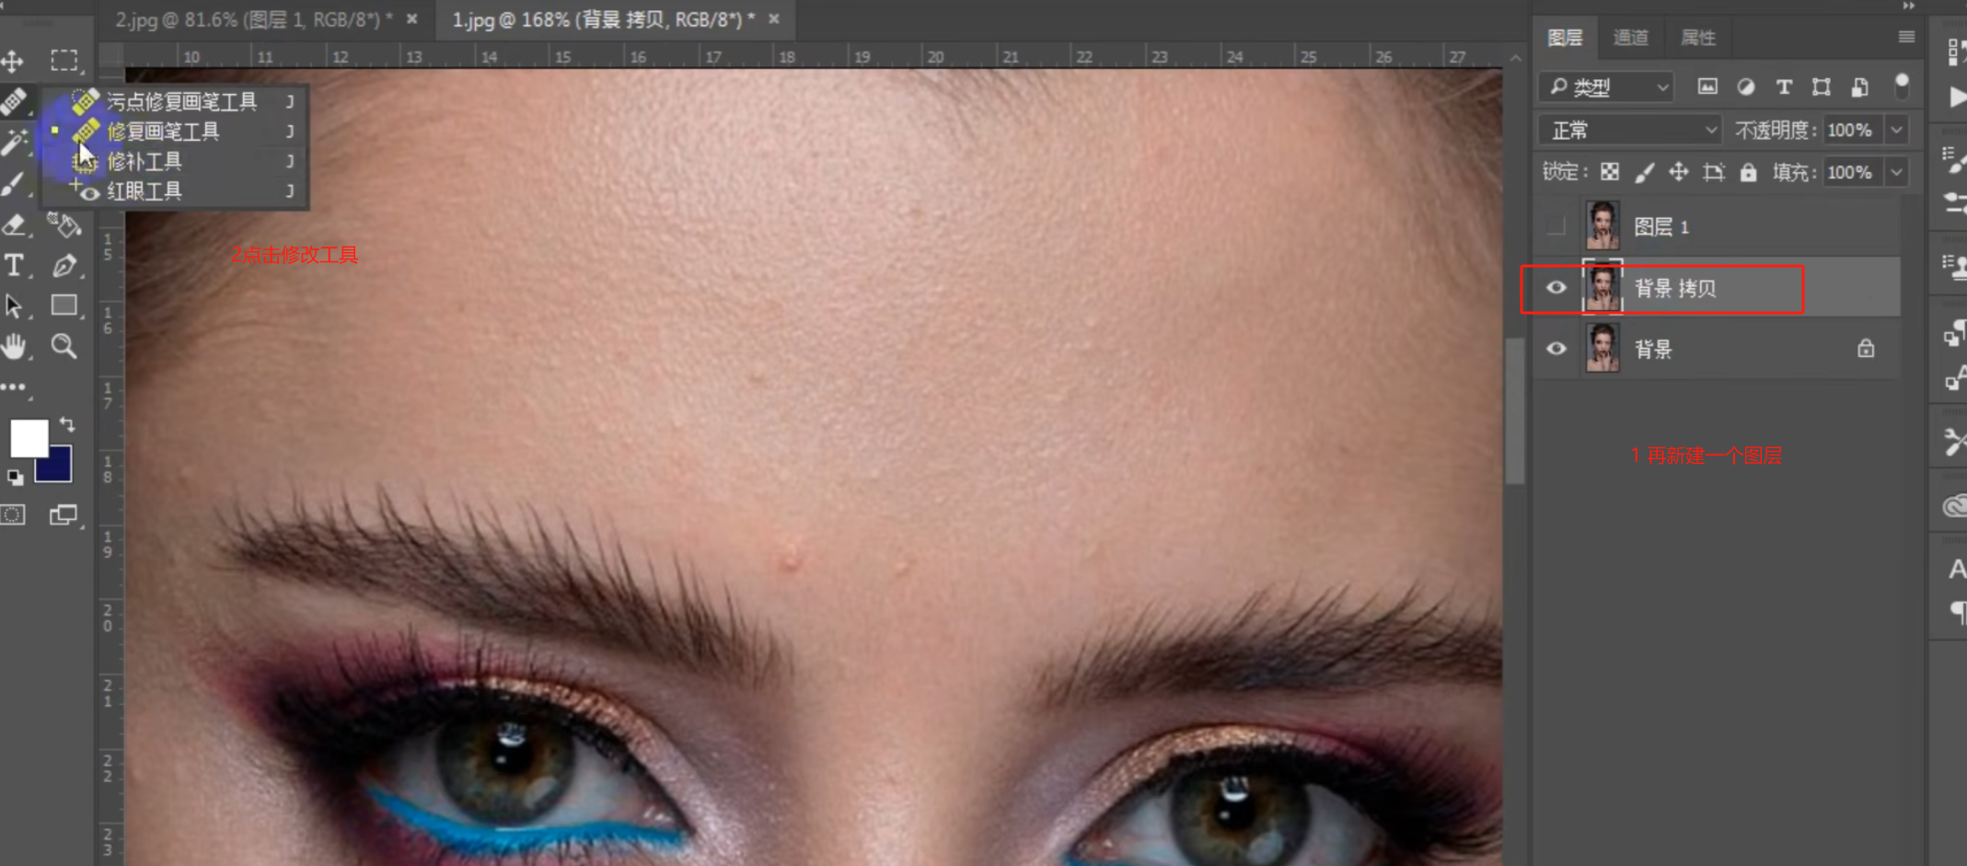
Task: Open the Layers panel menu
Action: pos(1906,37)
